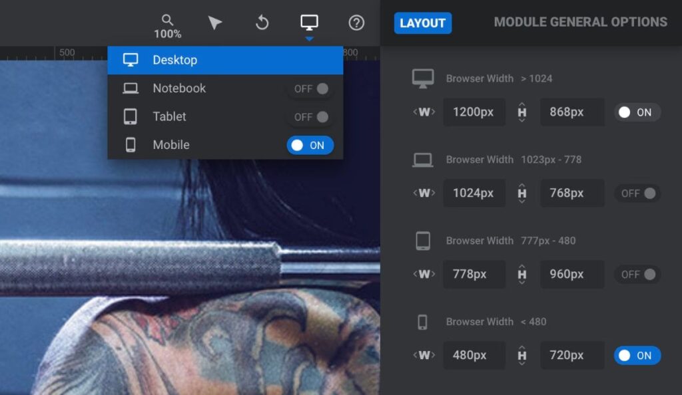
Task: Turn off the Mobile toggle in dropdown
Action: [x=310, y=145]
